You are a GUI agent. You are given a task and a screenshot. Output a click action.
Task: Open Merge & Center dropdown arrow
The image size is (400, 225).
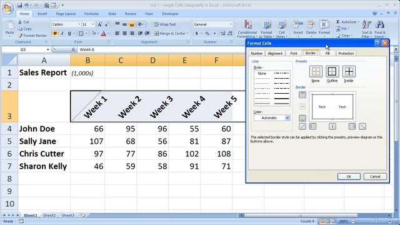tap(187, 33)
